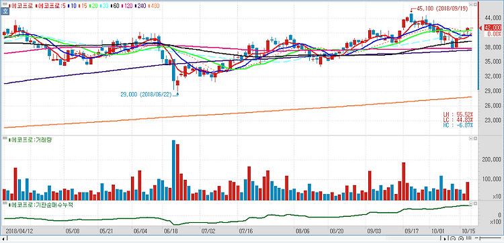Adjust the zoom slider handle in bottom-right toolbar
The height and width of the screenshot is (243, 504).
tap(480, 238)
